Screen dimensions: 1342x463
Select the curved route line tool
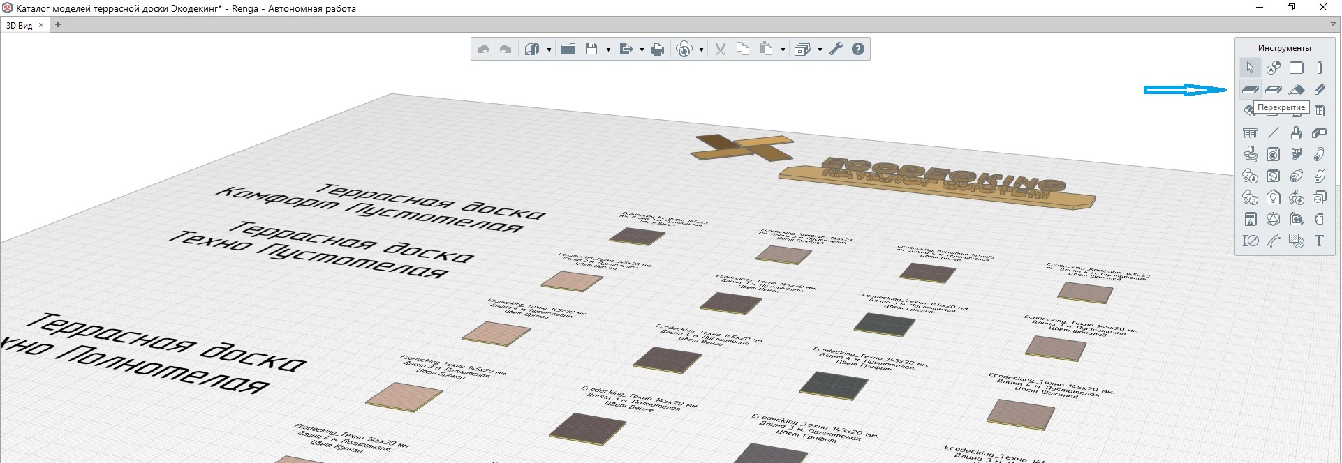click(x=1274, y=241)
